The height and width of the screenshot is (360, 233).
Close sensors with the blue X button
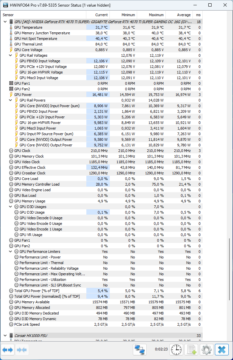coord(221,350)
